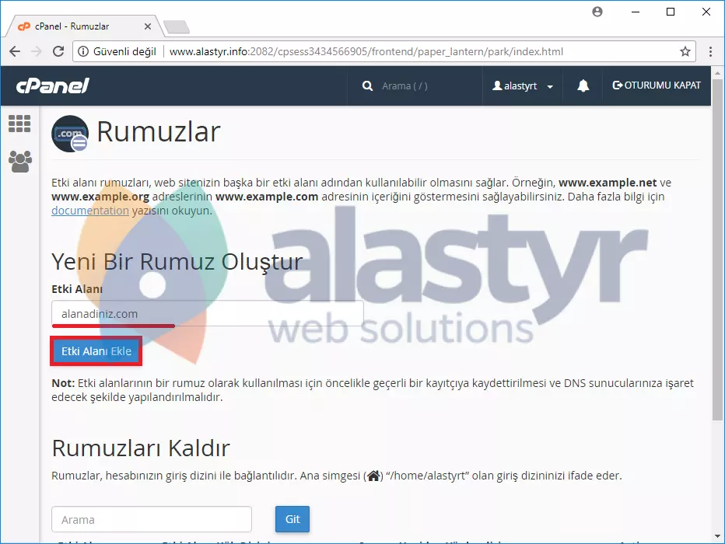Click the Rumuzlar .com page icon

coord(70,134)
